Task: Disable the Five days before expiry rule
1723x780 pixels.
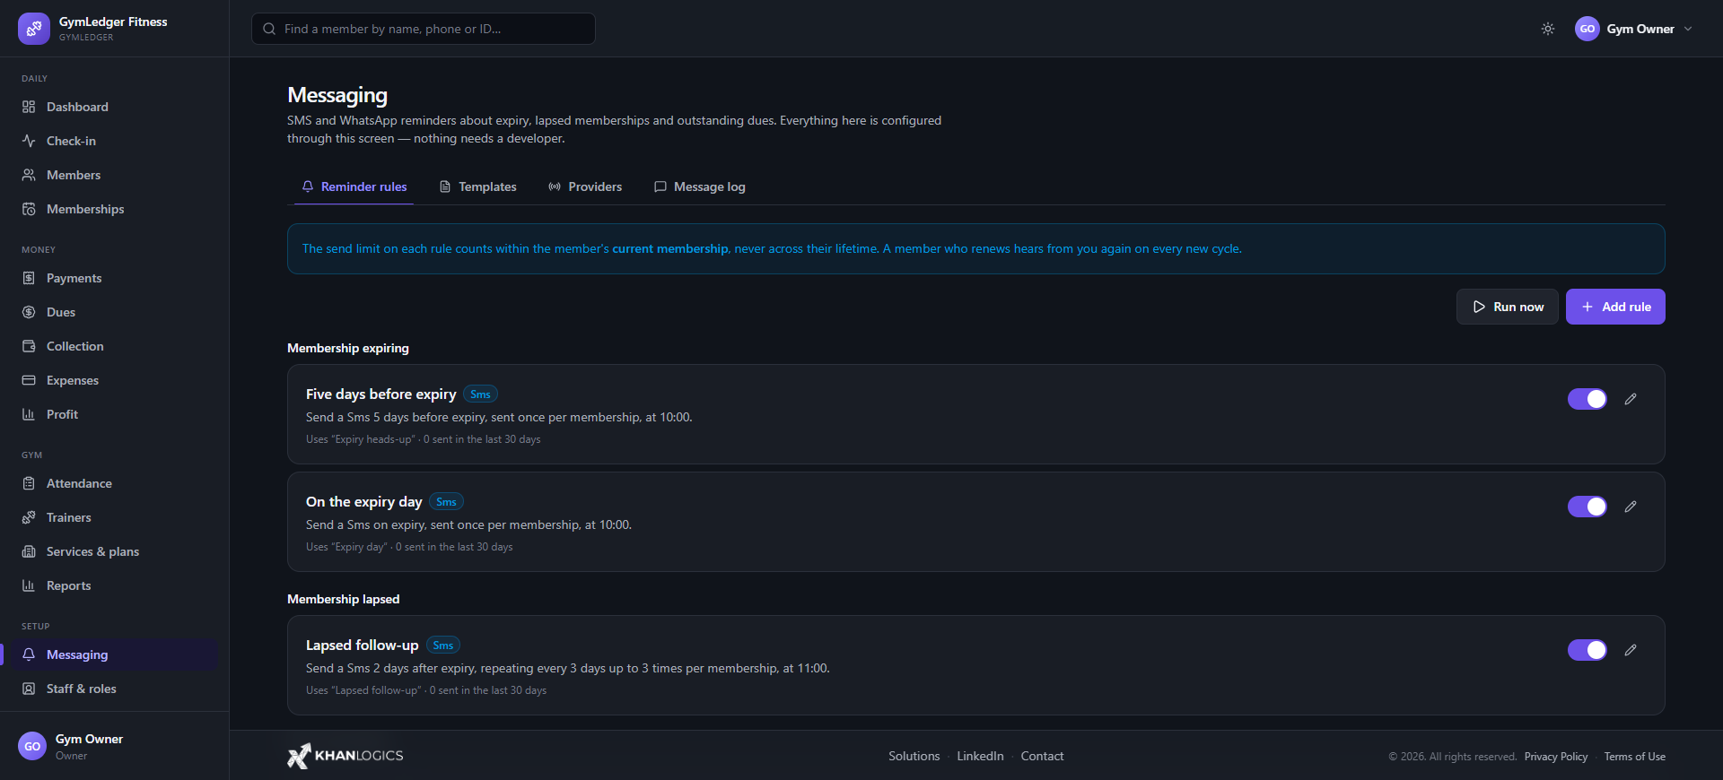Action: (x=1587, y=399)
